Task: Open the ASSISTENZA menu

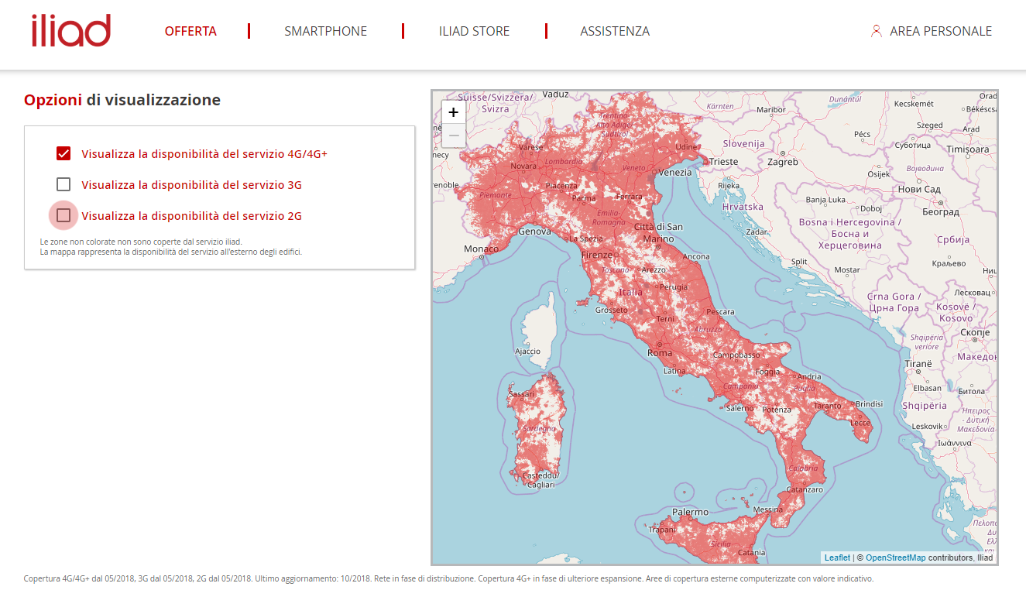Action: click(615, 31)
